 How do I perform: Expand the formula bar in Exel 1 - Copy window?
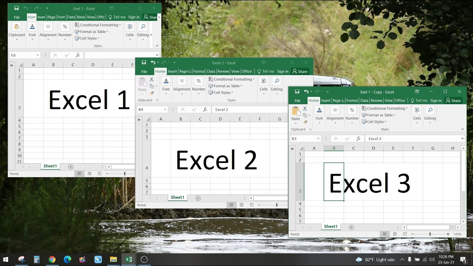click(462, 139)
